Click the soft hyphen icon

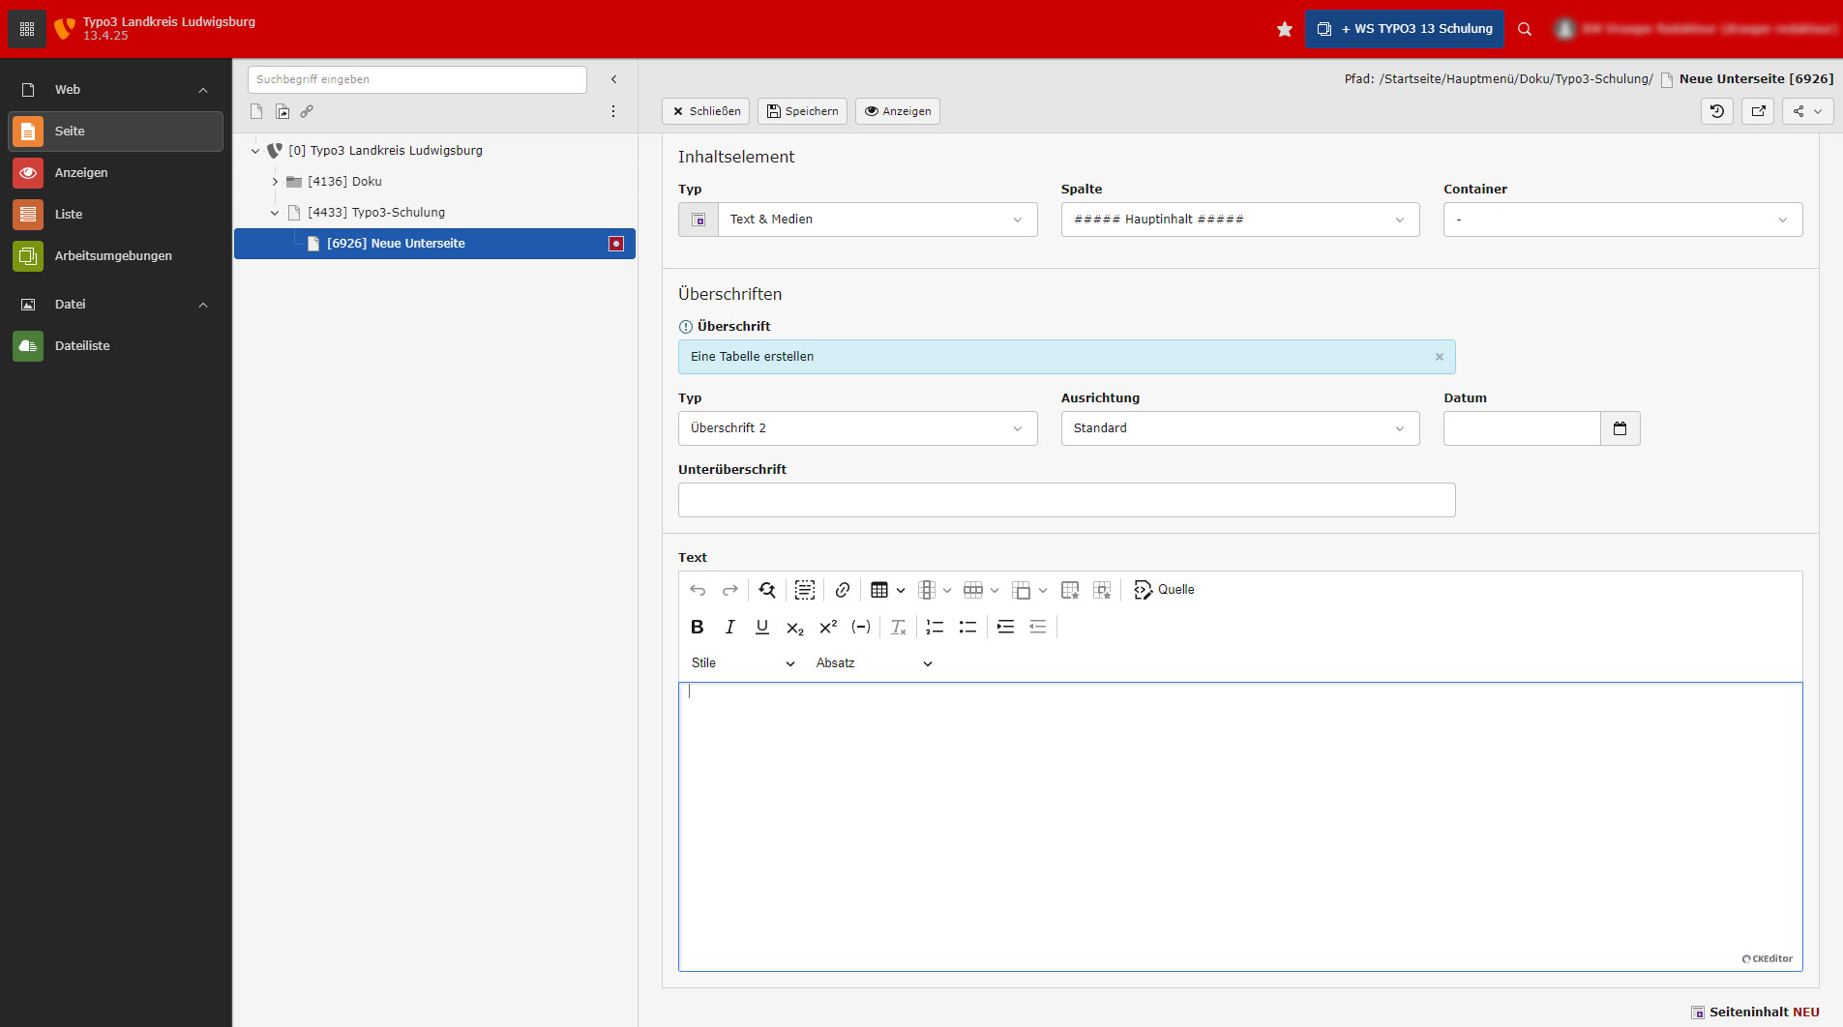point(861,628)
